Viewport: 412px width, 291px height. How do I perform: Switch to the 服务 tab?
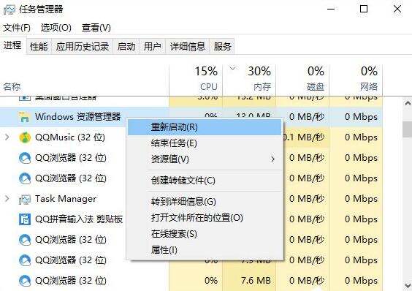tap(222, 47)
